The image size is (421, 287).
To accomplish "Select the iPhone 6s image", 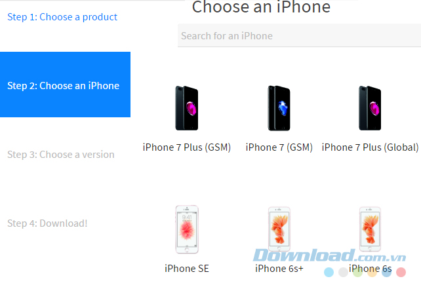I will coord(370,229).
